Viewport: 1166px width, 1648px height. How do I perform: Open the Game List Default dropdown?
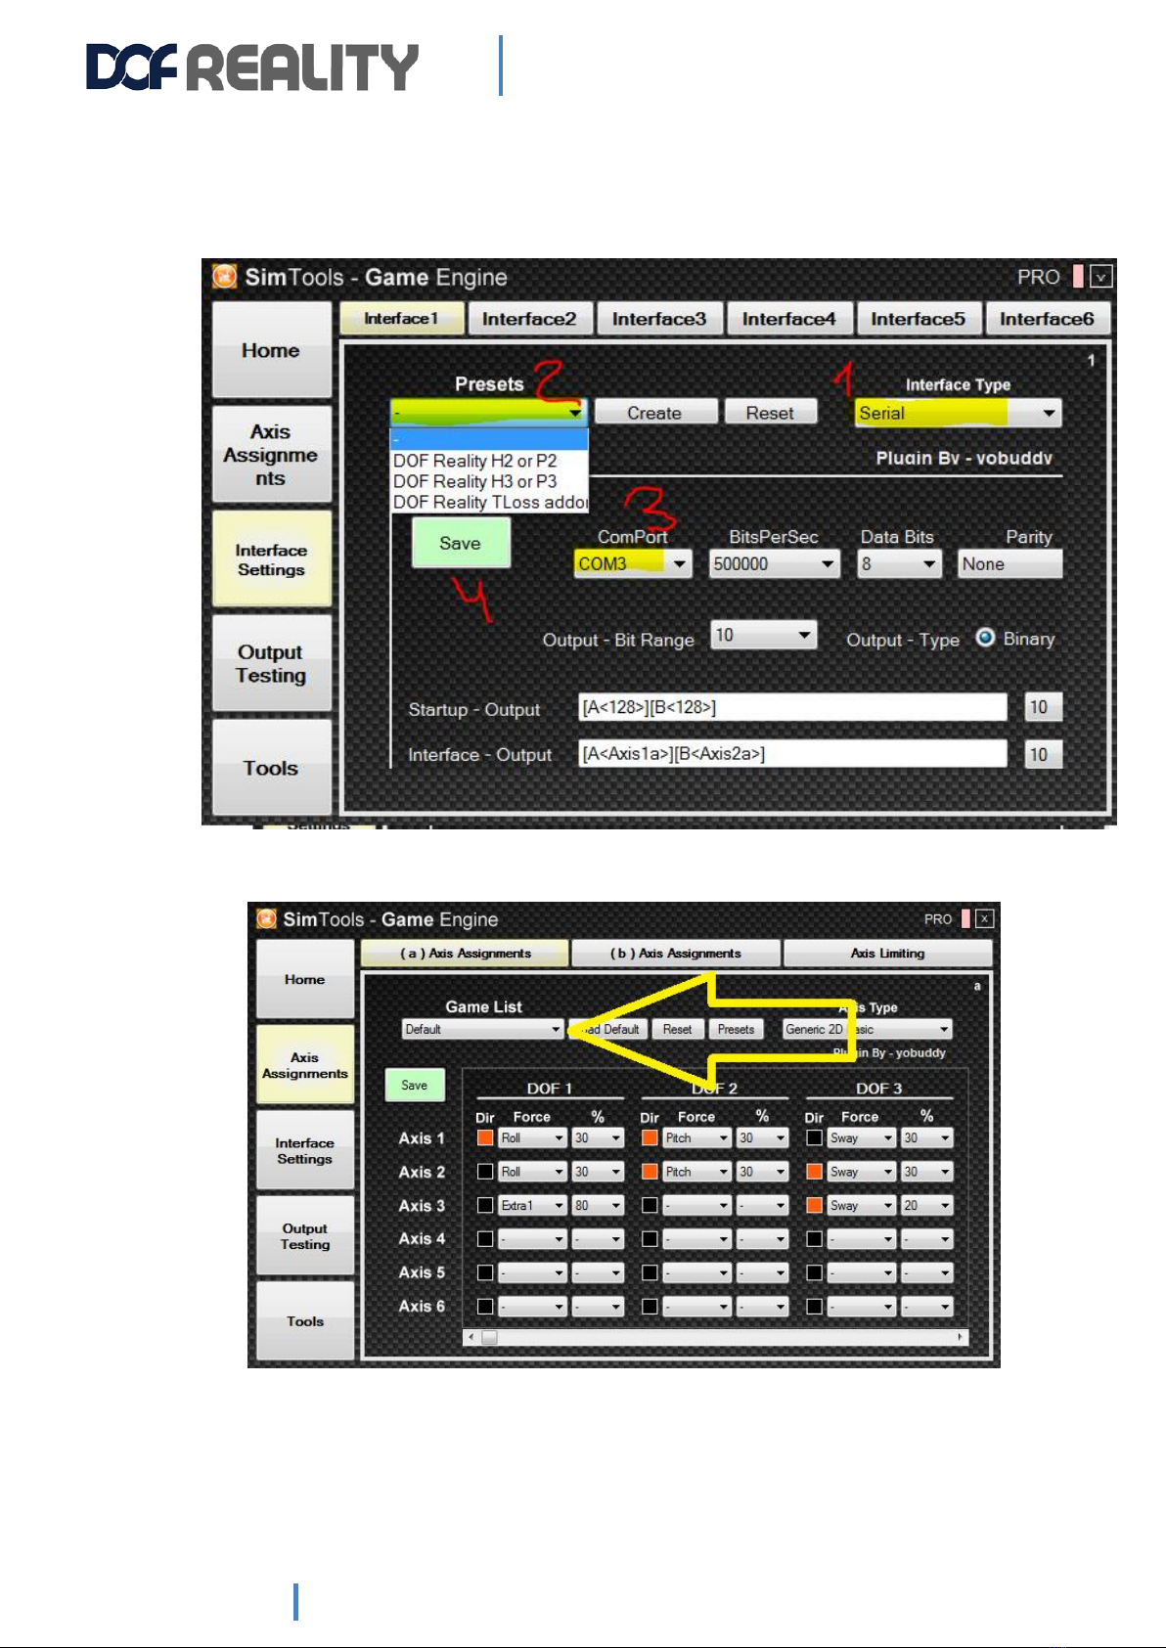point(482,1029)
